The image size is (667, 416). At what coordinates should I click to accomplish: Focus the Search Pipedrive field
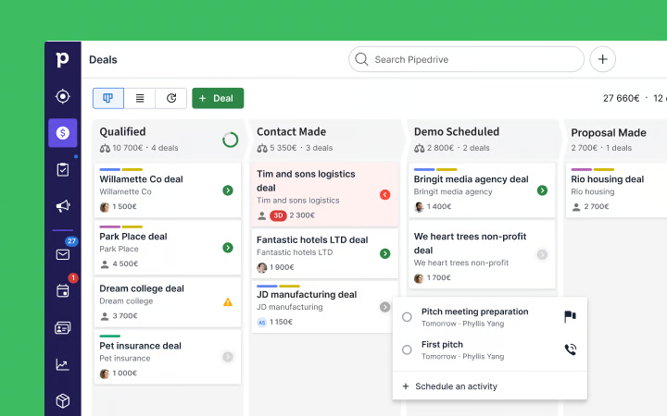click(x=466, y=59)
